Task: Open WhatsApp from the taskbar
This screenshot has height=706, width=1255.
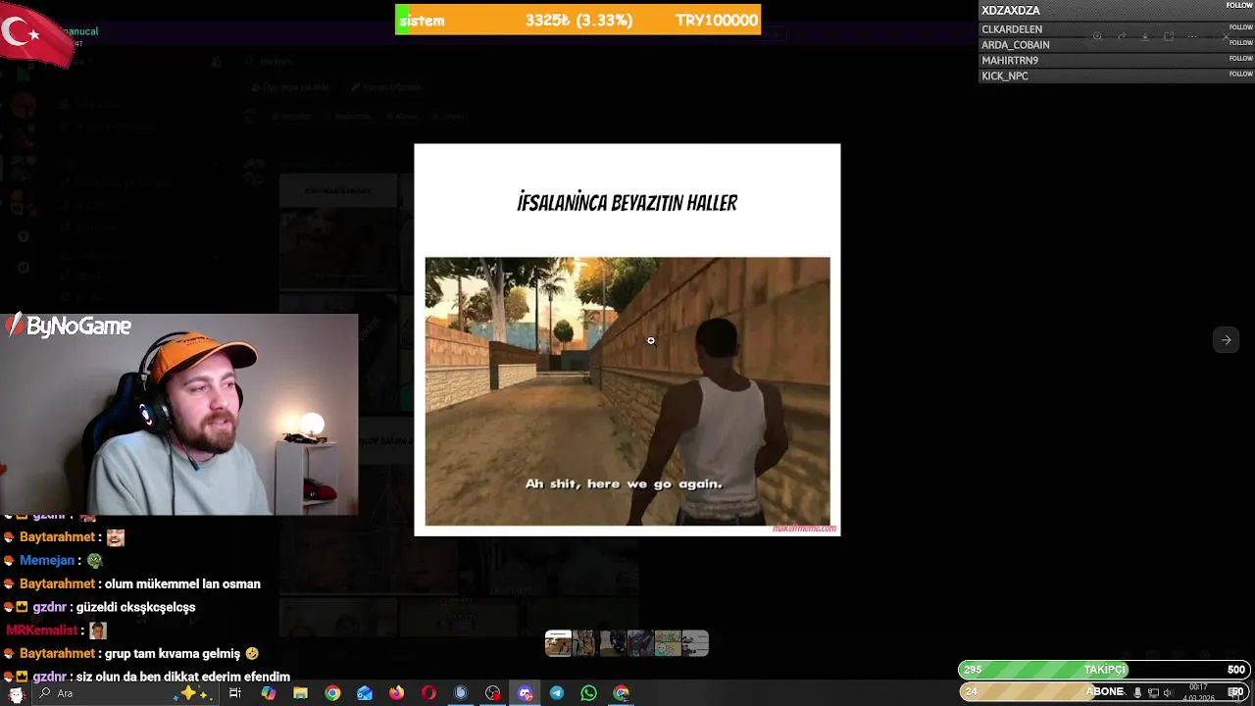Action: [x=588, y=693]
